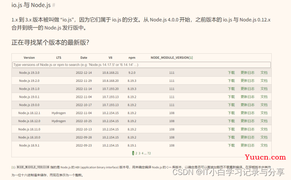291x180 pixels.
Task: Open the 更新日志 link for Node.js 18.11.0
Action: pos(247,129)
